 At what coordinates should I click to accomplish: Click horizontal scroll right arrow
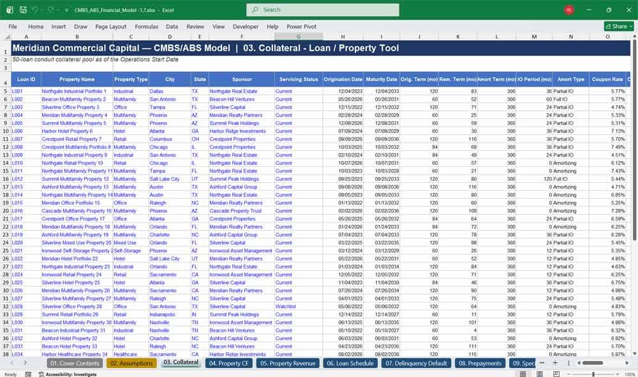627,363
